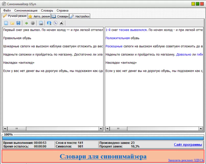The image size is (206, 164).
Task: Open the Словарь menu
Action: click(x=47, y=10)
